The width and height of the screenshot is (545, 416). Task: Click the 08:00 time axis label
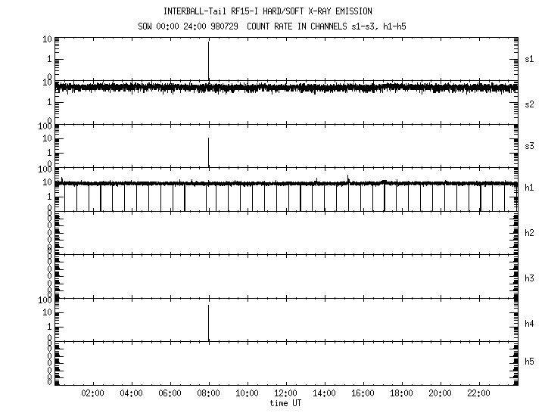coord(209,394)
